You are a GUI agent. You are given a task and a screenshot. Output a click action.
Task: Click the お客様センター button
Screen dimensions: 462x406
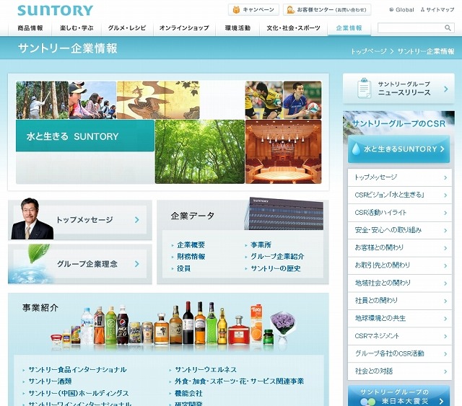coord(327,9)
